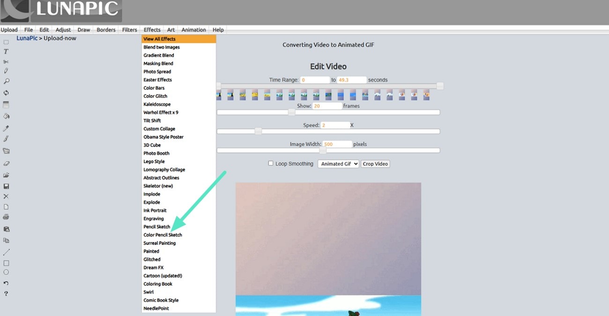Click the floppy disk save icon
The width and height of the screenshot is (609, 316).
click(6, 186)
